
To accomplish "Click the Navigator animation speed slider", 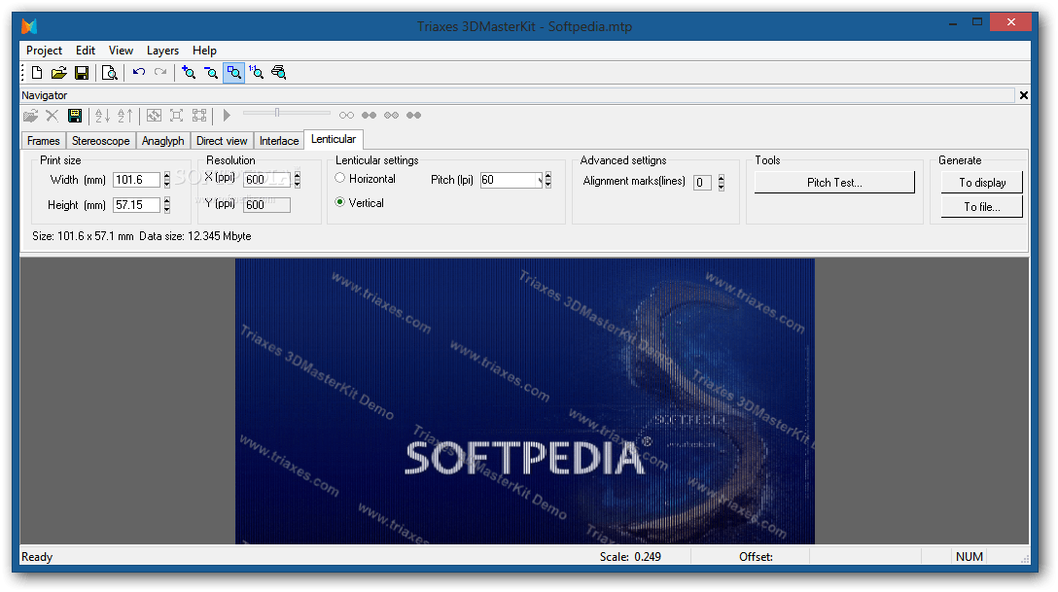I will point(277,115).
